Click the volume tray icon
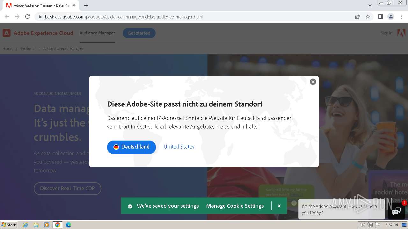This screenshot has width=408, height=229. coord(362,225)
